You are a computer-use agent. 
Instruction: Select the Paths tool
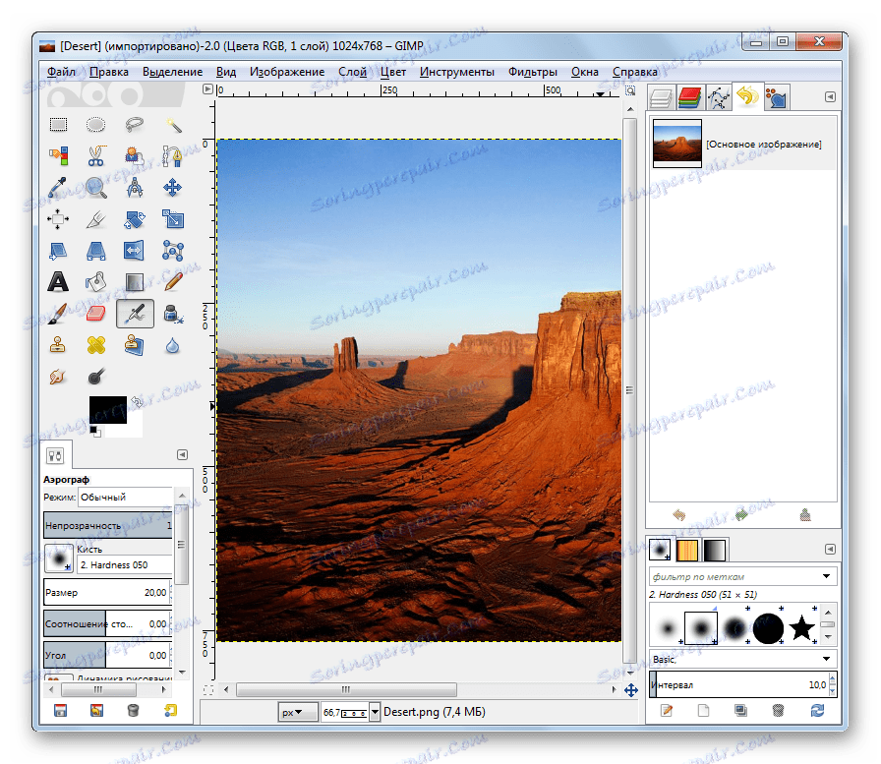point(173,155)
